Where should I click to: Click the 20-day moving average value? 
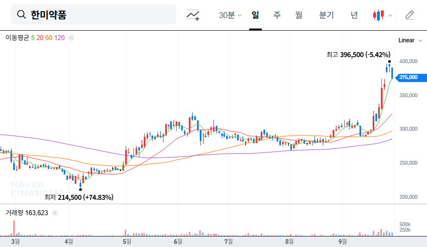40,37
